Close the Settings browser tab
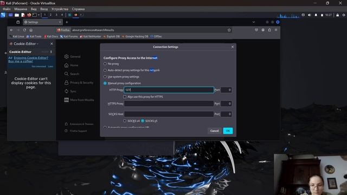 tap(60, 22)
